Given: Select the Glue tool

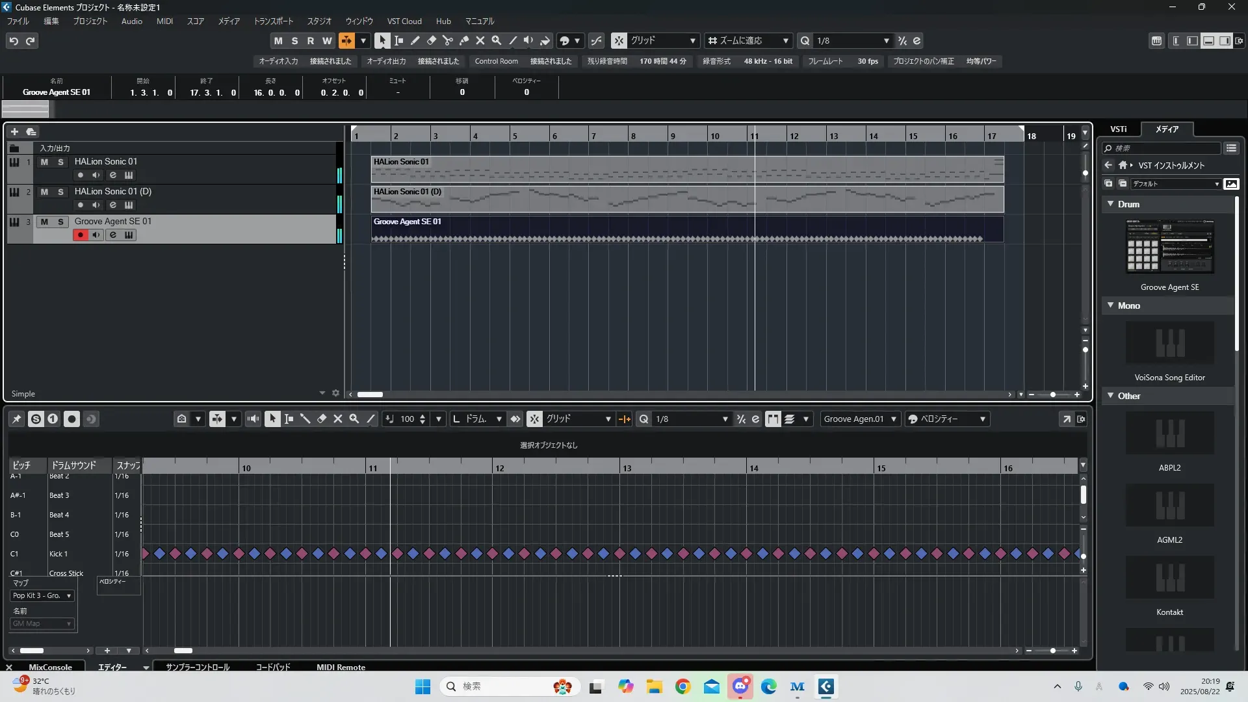Looking at the screenshot, I should (463, 40).
